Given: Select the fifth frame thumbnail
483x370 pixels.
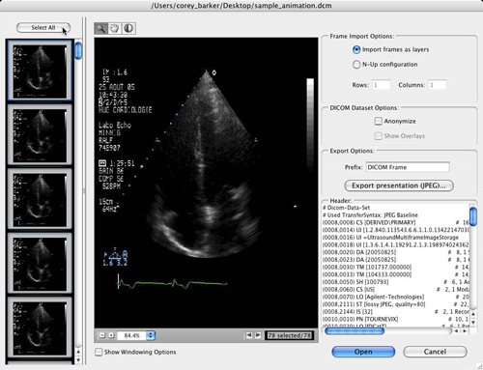Looking at the screenshot, I should [x=40, y=327].
